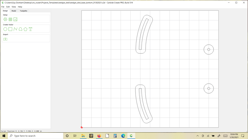Select the Polyline curve tool

coord(15,29)
